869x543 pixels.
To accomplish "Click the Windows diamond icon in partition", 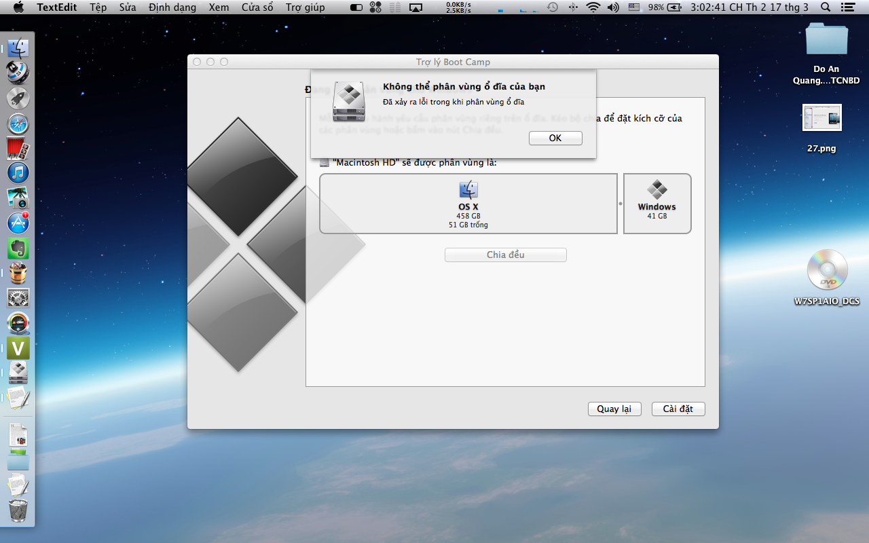I will pyautogui.click(x=657, y=189).
